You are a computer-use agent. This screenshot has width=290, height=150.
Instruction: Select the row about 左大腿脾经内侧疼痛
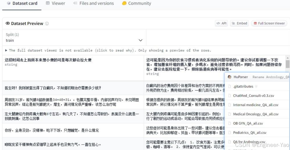click(x=73, y=116)
